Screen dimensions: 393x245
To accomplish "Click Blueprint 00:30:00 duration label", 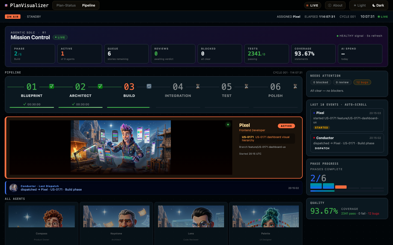I will coord(32,104).
